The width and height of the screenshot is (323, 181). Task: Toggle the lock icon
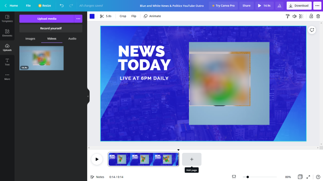tap(311, 16)
